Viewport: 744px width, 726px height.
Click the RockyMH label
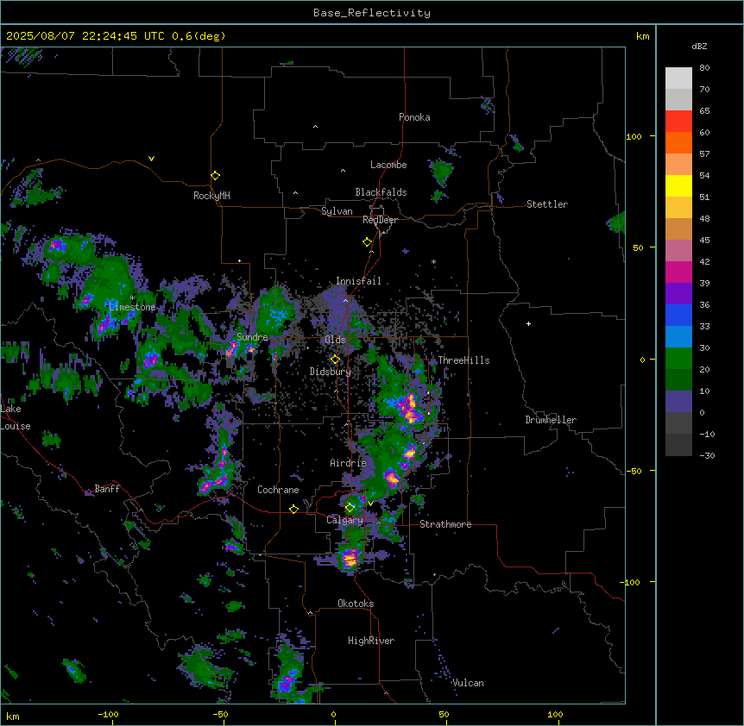pos(211,195)
